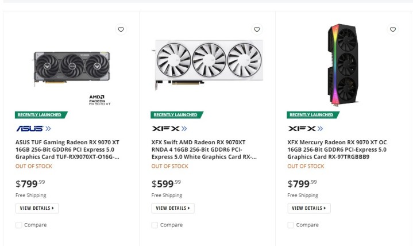Add XFX Mercury card to wishlist heart
The height and width of the screenshot is (246, 413).
(393, 29)
